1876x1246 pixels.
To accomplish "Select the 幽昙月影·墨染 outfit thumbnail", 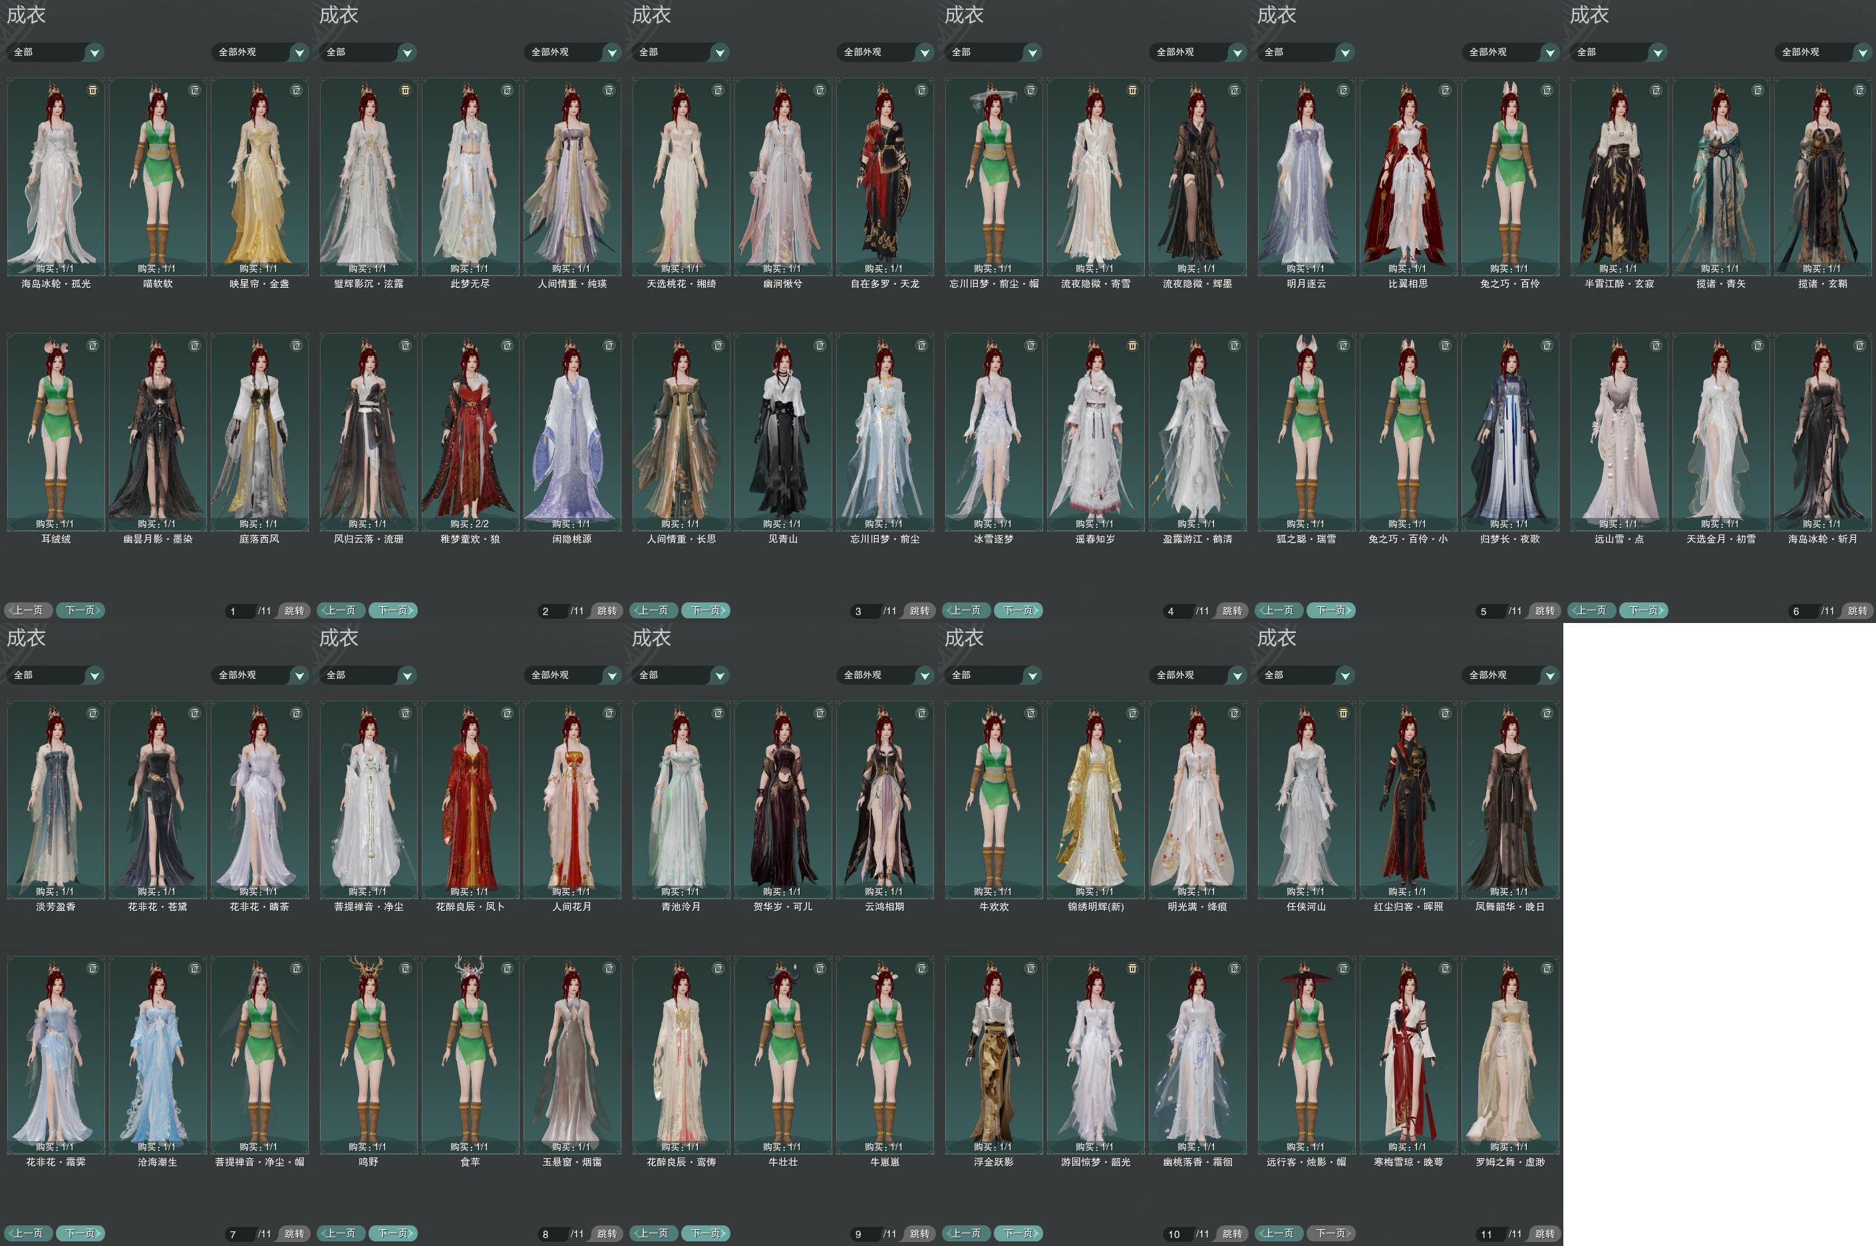I will point(158,432).
